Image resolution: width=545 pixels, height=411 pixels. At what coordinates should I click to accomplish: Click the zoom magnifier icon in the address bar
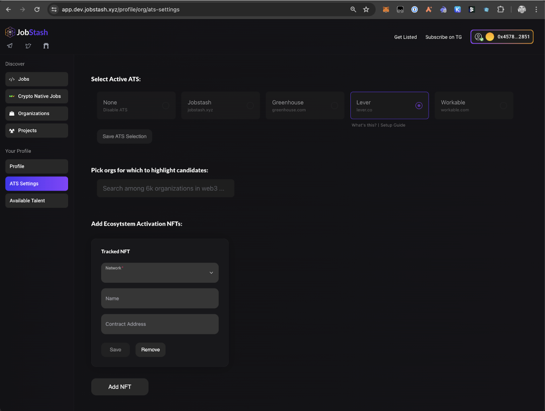[353, 10]
